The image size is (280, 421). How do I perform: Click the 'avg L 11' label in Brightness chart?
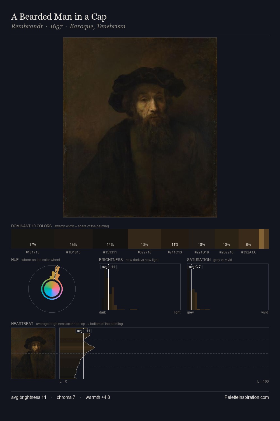(108, 267)
